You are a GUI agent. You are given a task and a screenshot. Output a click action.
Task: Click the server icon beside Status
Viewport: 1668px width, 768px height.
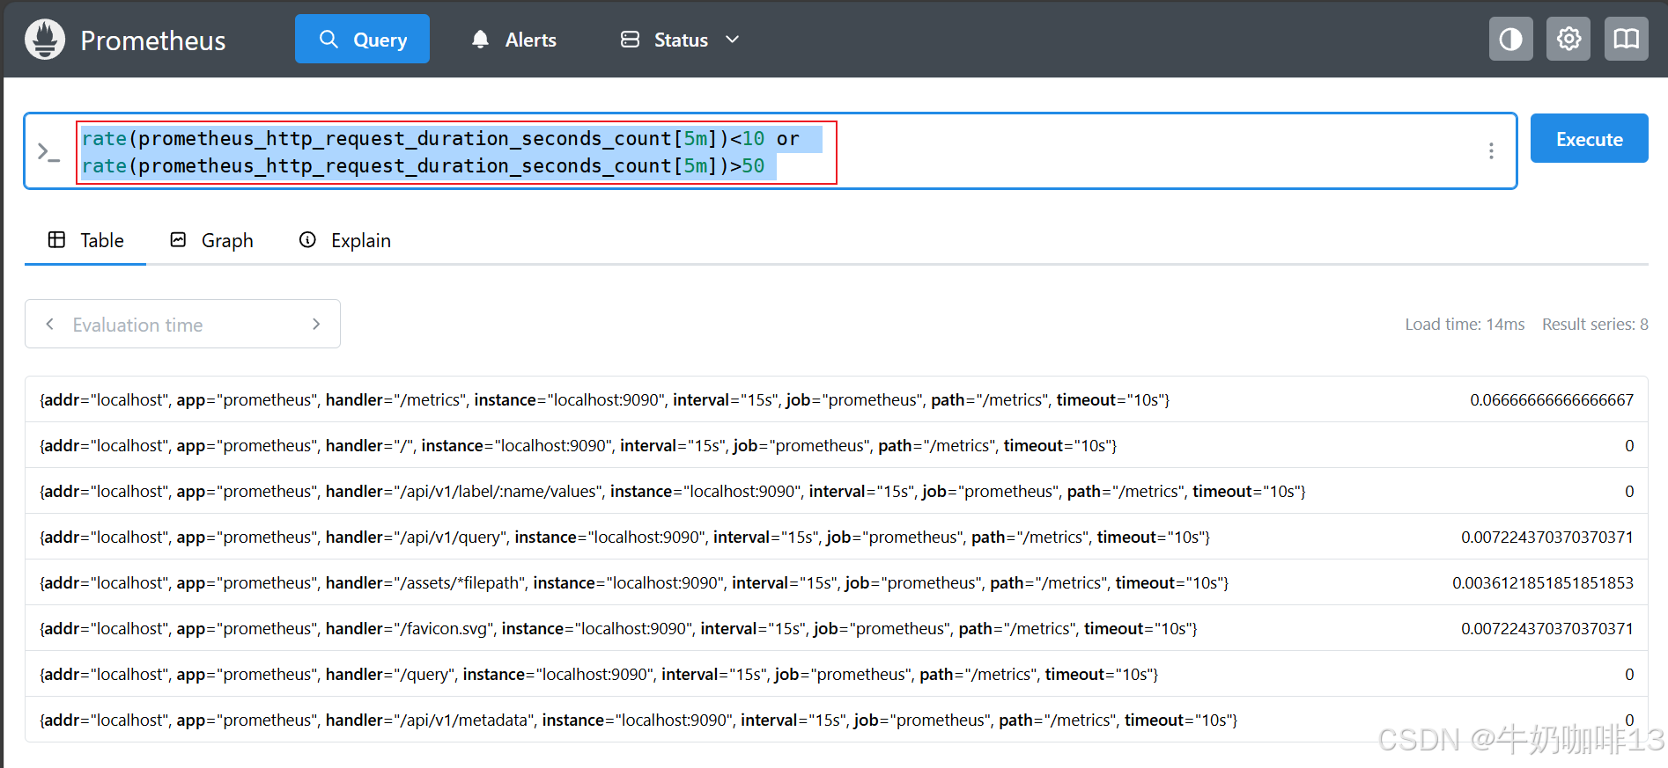[630, 40]
